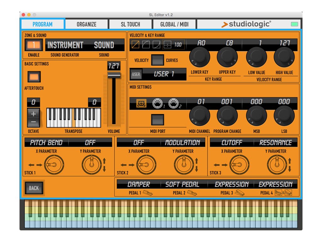Open the Instrument sound generator selector
The width and height of the screenshot is (322, 242).
65,45
